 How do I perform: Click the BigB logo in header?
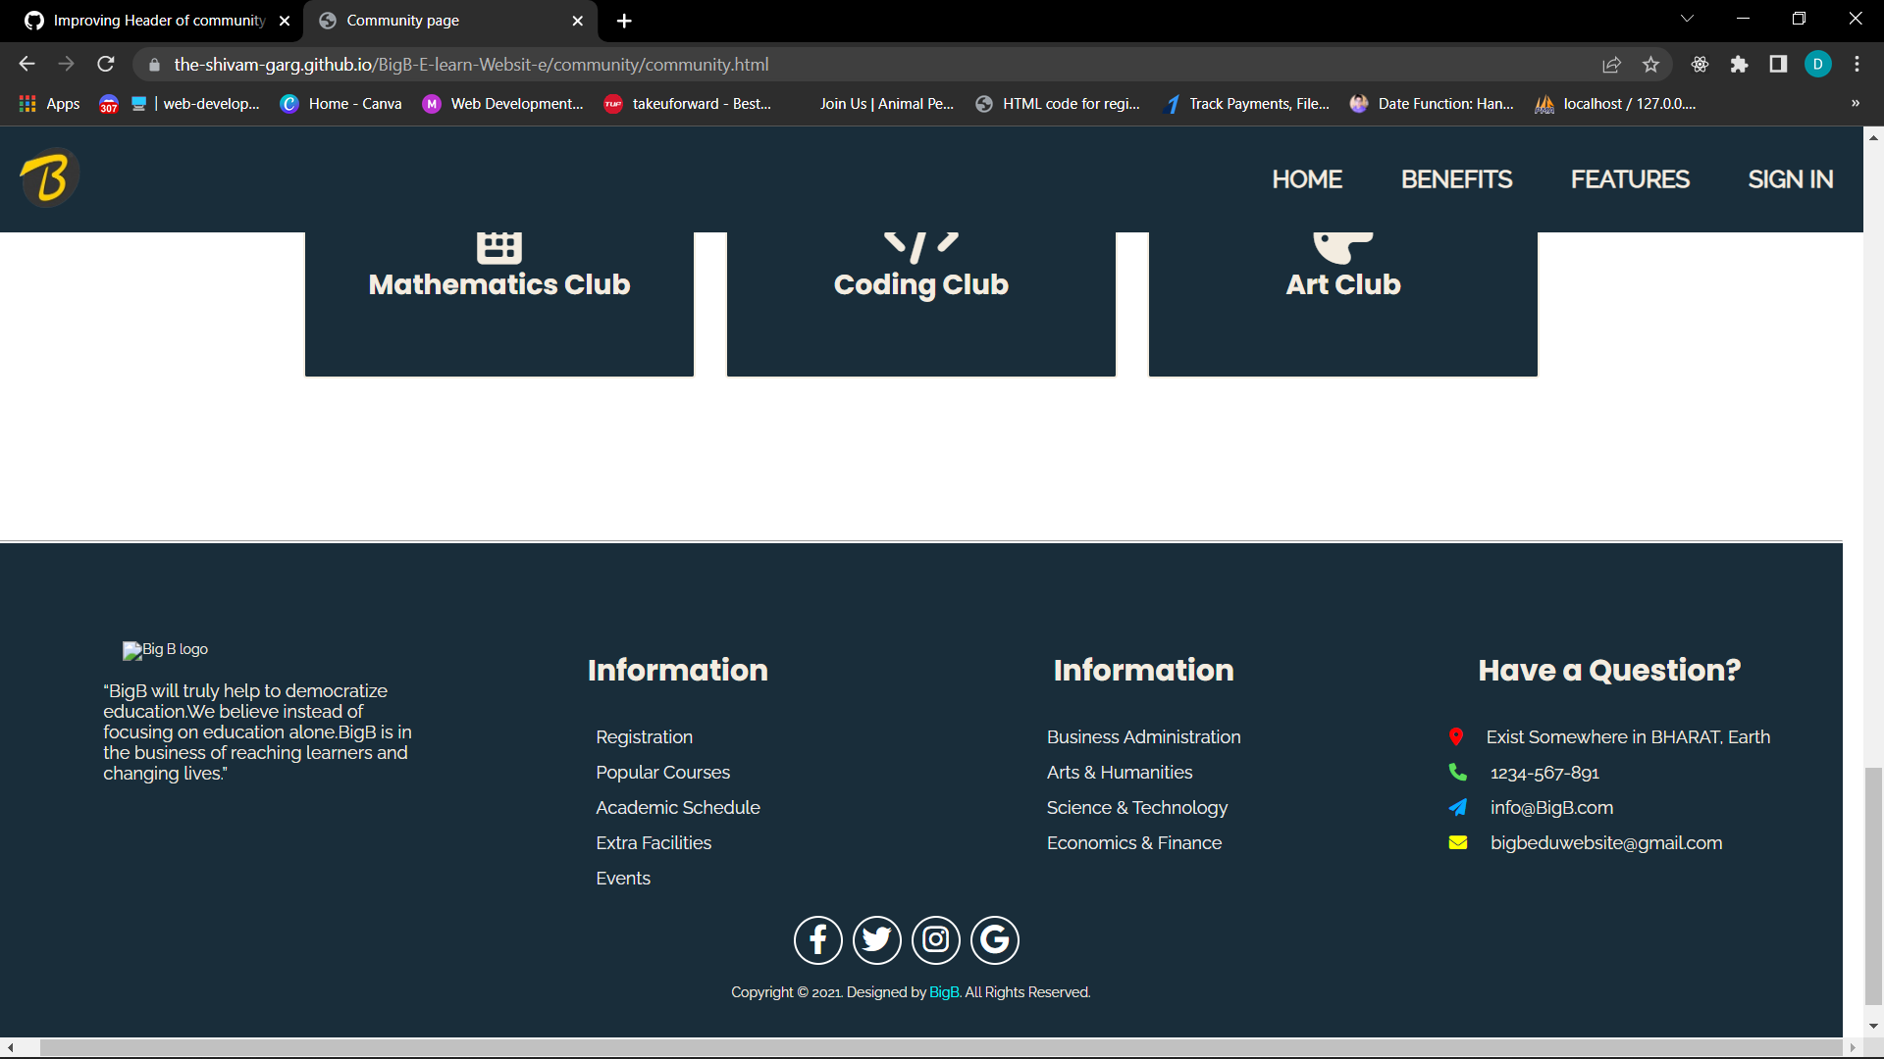click(x=49, y=178)
